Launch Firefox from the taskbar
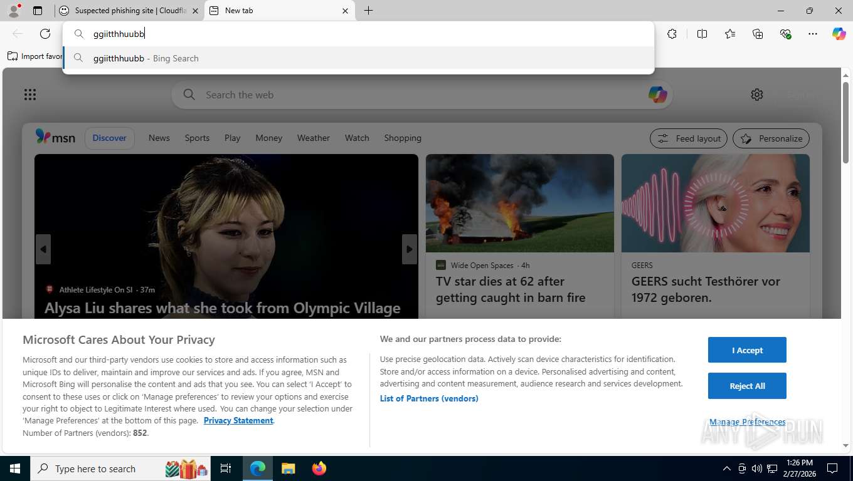The width and height of the screenshot is (853, 481). (x=319, y=468)
